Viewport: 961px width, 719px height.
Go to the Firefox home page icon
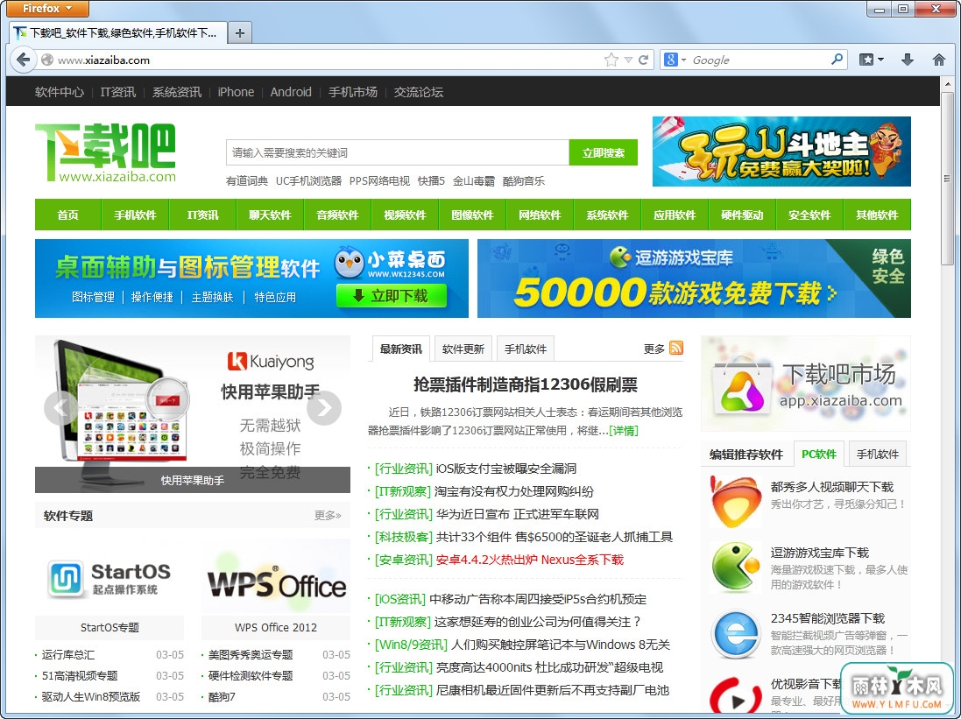point(938,60)
